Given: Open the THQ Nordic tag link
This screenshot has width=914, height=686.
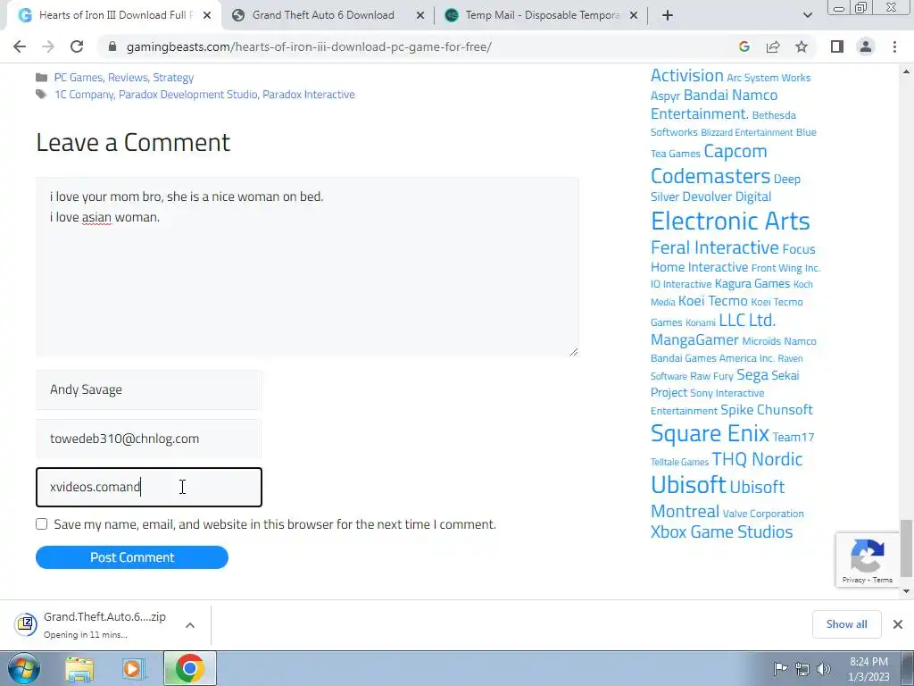Looking at the screenshot, I should (757, 459).
